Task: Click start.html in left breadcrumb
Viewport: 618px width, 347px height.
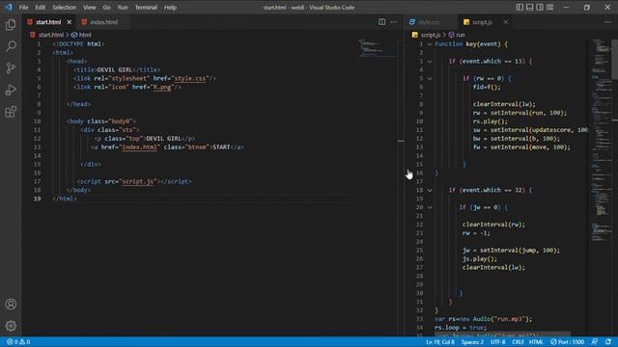Action: coord(51,35)
